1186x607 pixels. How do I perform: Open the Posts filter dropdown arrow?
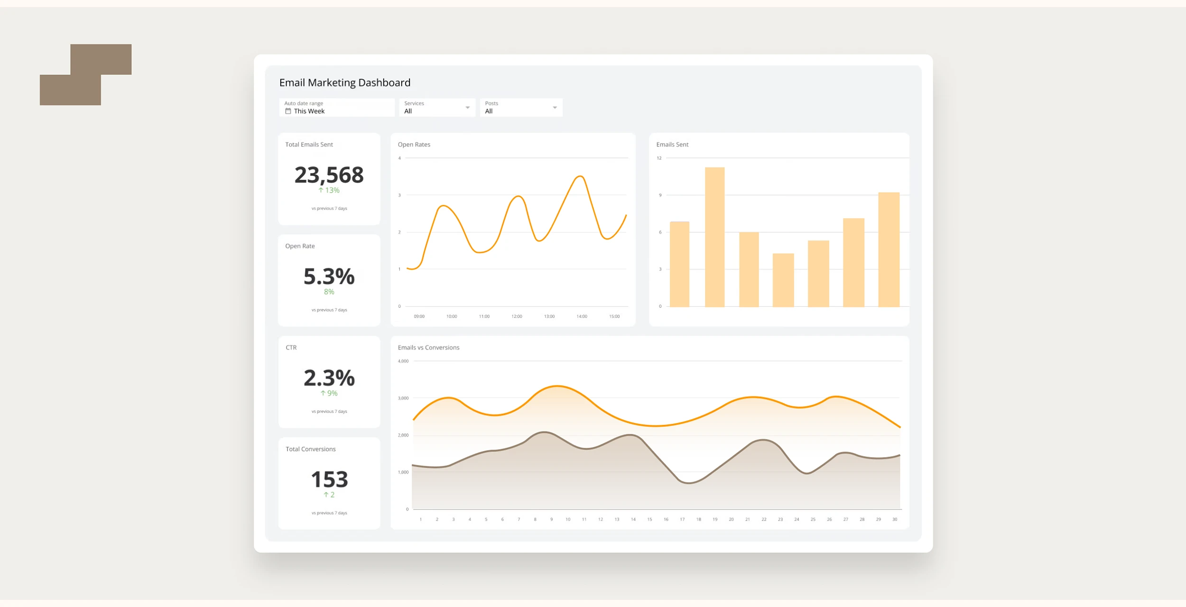[555, 107]
